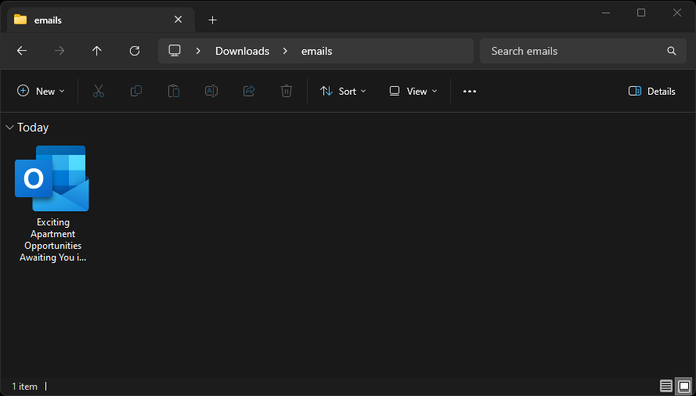Image resolution: width=696 pixels, height=396 pixels.
Task: Select the Outlook email file thumbnail
Action: click(52, 178)
